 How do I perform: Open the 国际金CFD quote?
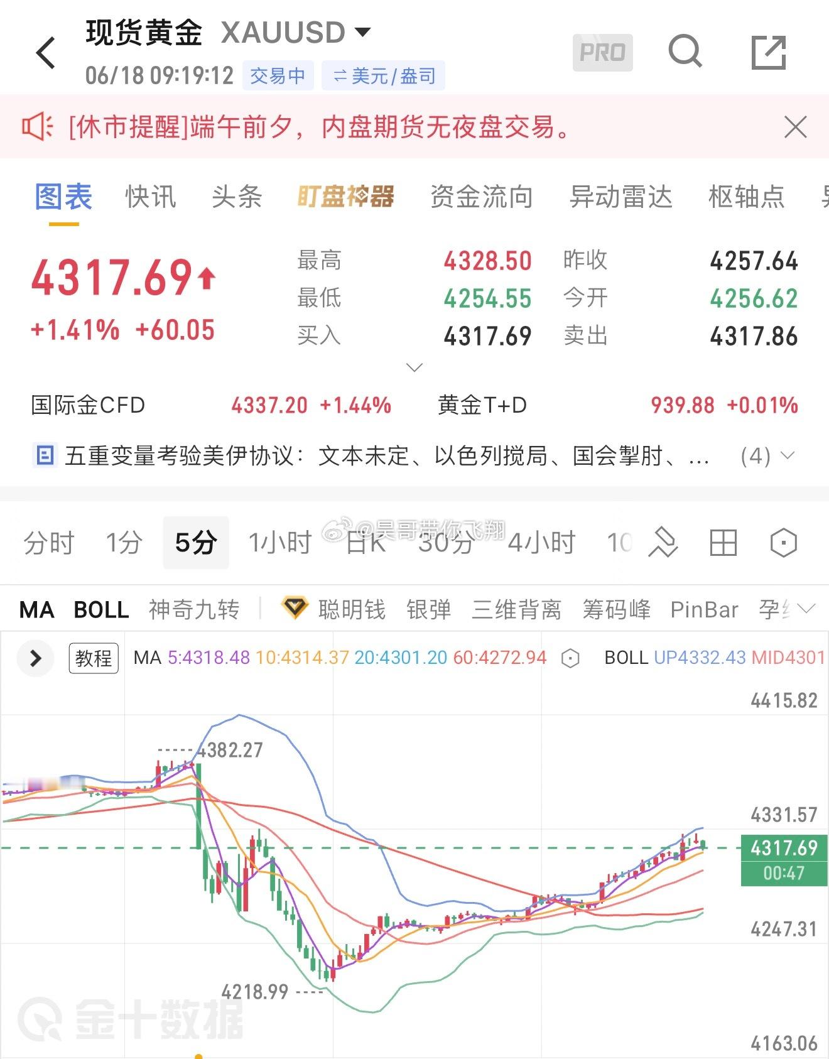pyautogui.click(x=211, y=405)
